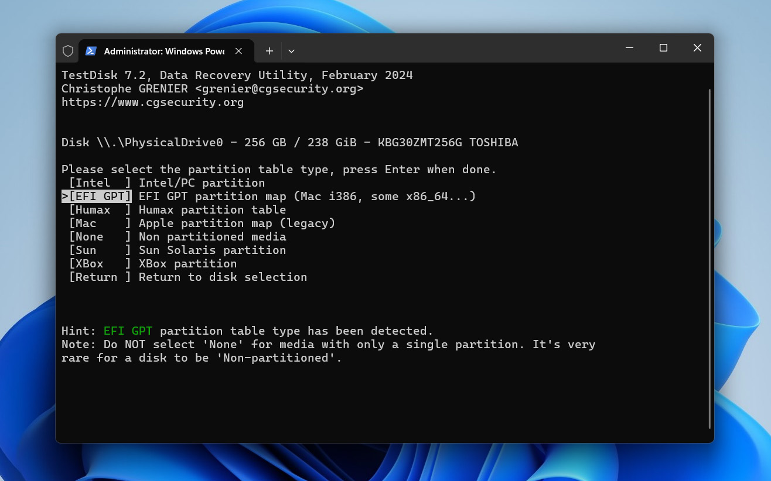Maximize the terminal window

(x=663, y=48)
